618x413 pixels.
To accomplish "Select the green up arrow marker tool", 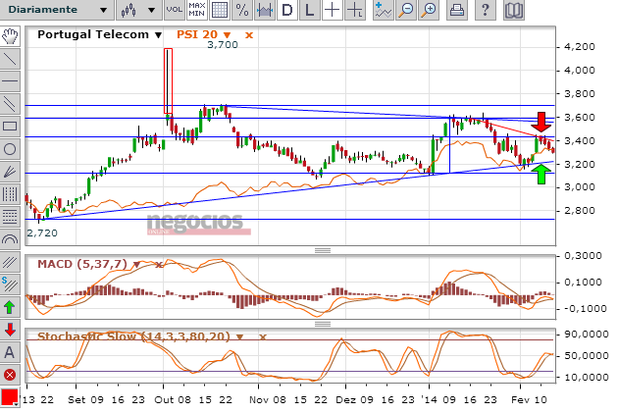I will pyautogui.click(x=10, y=307).
